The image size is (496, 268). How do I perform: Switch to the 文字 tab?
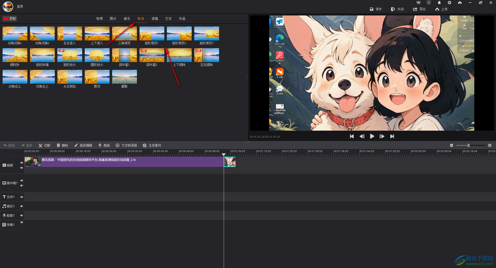pos(168,19)
